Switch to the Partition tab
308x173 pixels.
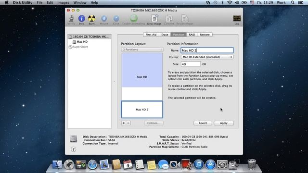pyautogui.click(x=179, y=35)
